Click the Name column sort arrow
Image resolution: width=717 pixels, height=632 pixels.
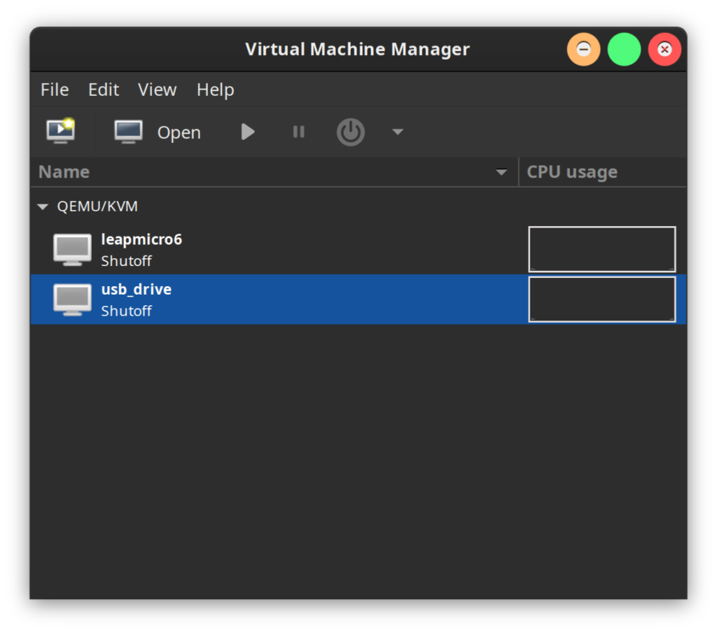click(x=501, y=172)
